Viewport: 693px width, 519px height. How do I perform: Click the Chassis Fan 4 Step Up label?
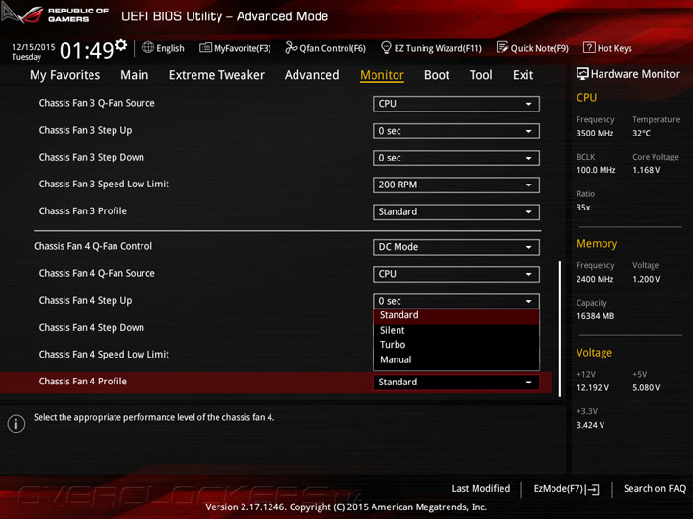click(x=86, y=301)
